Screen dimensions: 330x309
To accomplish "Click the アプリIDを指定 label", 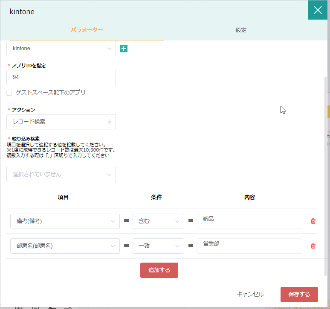I will click(29, 66).
